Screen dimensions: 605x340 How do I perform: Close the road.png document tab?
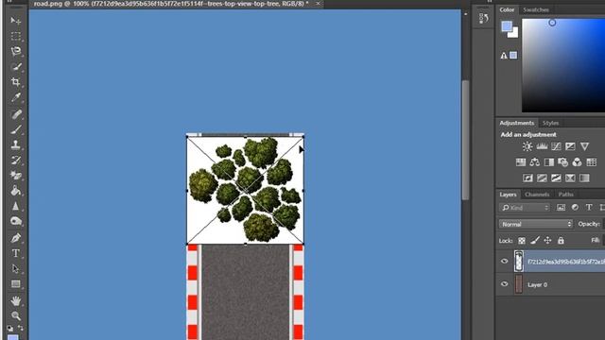pos(318,4)
